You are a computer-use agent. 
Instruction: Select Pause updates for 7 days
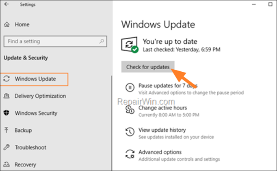tap(168, 85)
